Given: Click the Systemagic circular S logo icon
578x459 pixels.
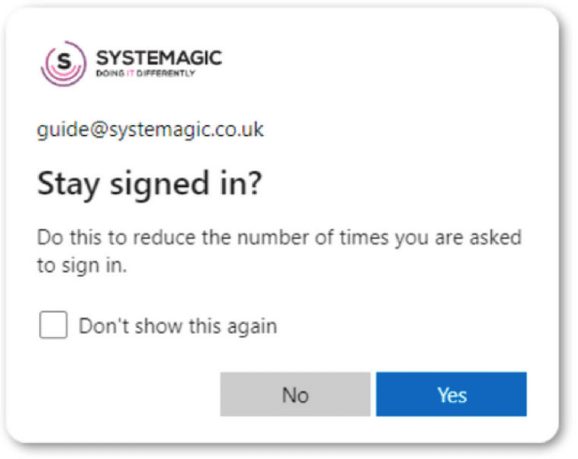Looking at the screenshot, I should [x=63, y=63].
